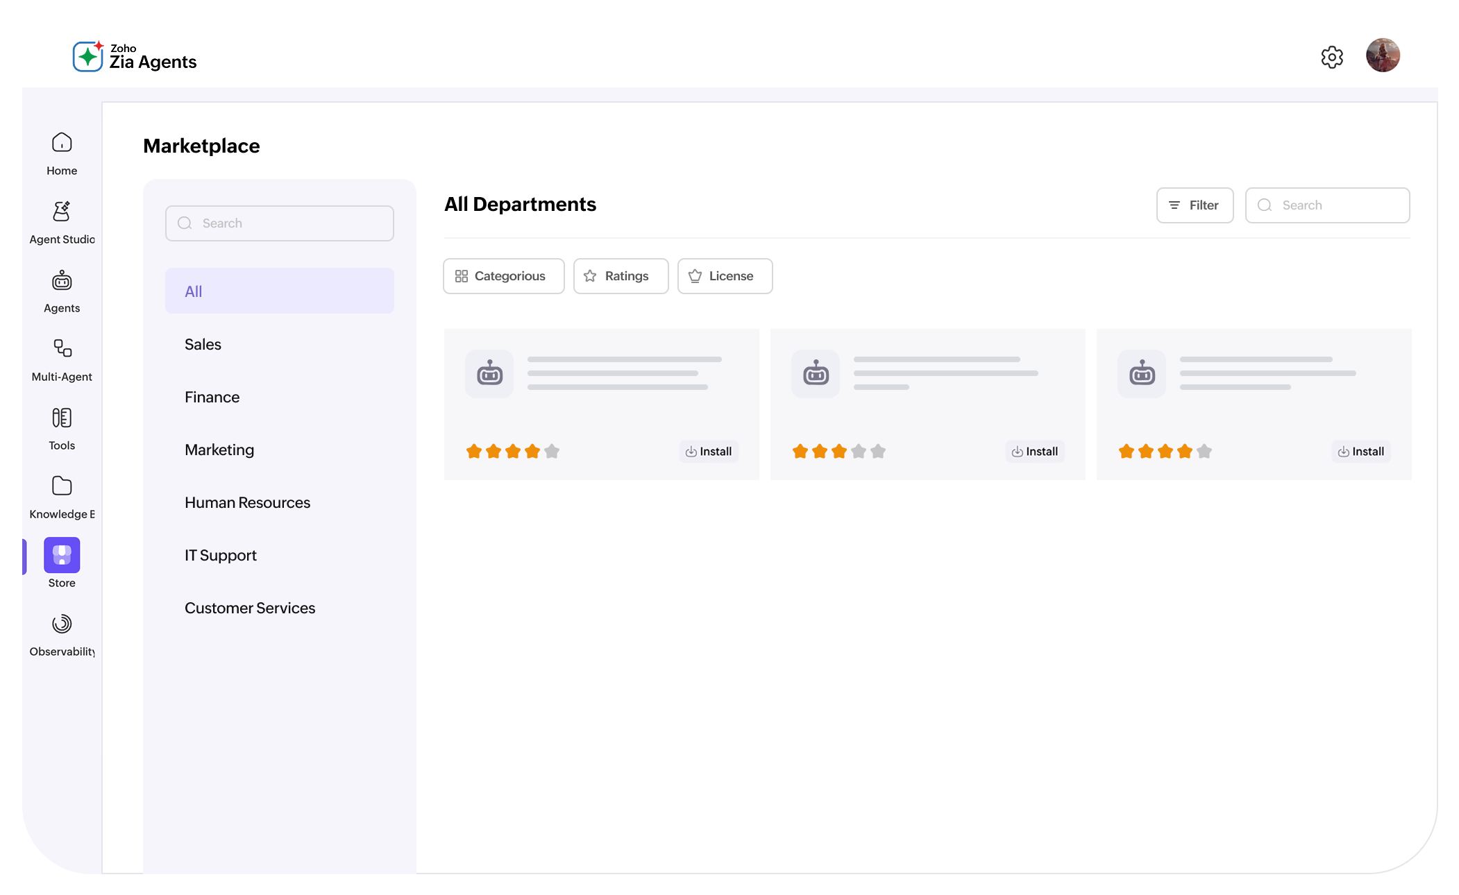Open the Filter options

point(1195,205)
